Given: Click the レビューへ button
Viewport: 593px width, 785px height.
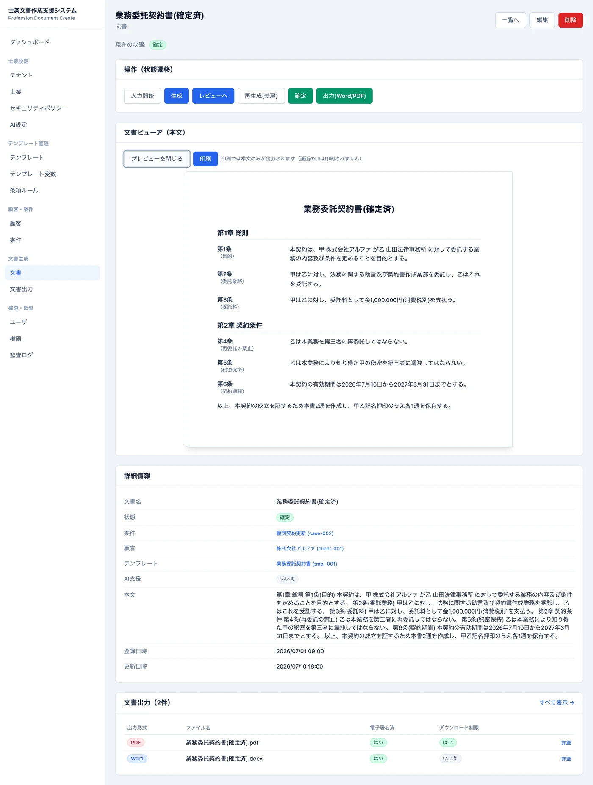Looking at the screenshot, I should click(213, 96).
